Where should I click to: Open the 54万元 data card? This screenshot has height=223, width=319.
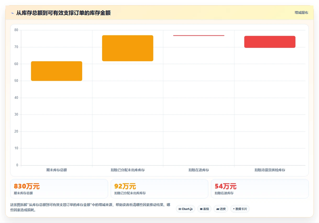point(260,189)
